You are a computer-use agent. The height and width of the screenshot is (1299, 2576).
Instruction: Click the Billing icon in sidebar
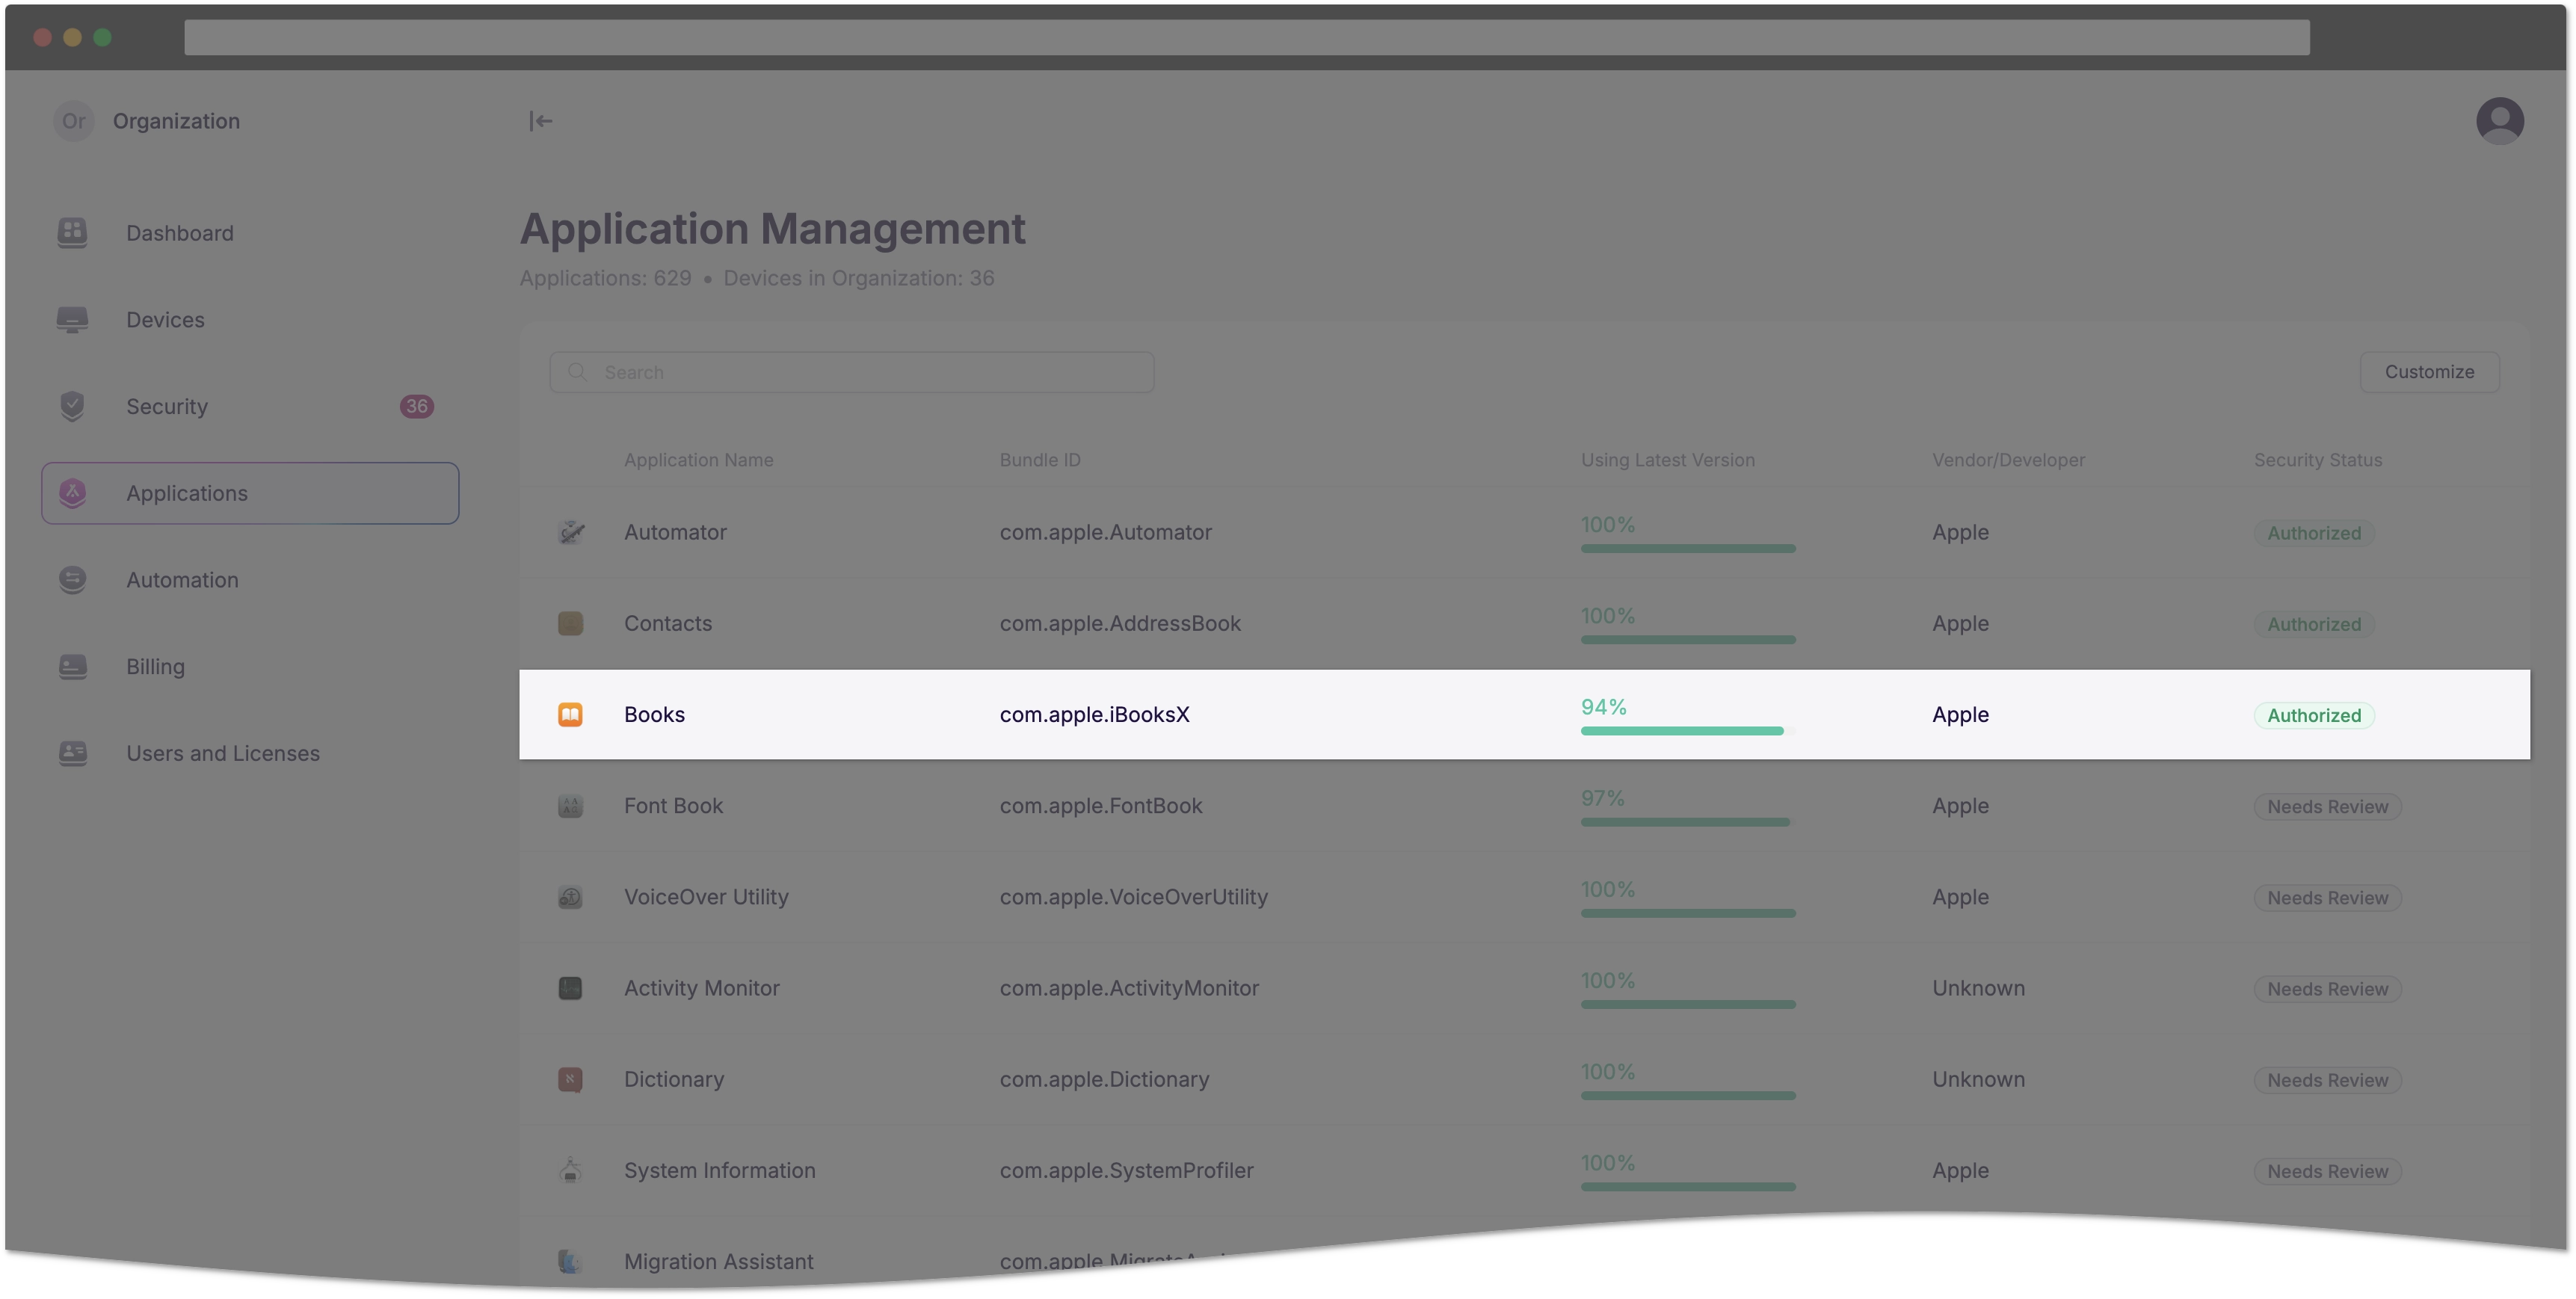[x=73, y=664]
